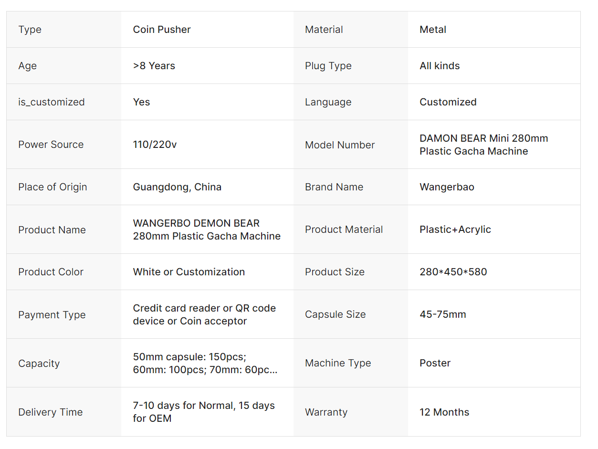Click the Wangerbao brand name
This screenshot has height=449, width=598.
tap(447, 187)
